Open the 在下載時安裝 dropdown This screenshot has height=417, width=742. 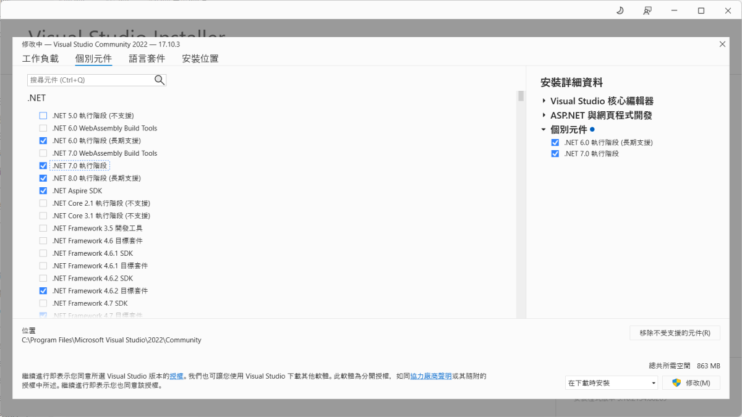[611, 382]
